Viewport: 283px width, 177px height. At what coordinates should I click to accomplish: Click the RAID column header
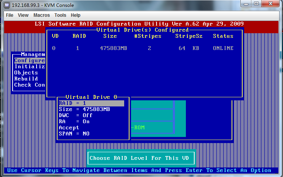coord(79,36)
